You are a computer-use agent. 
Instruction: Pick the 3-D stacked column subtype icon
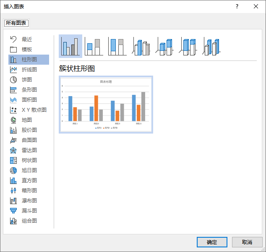[x=164, y=46]
